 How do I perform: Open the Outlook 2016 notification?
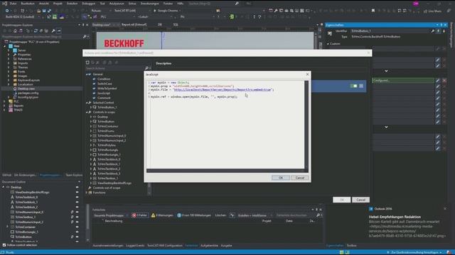tap(407, 222)
